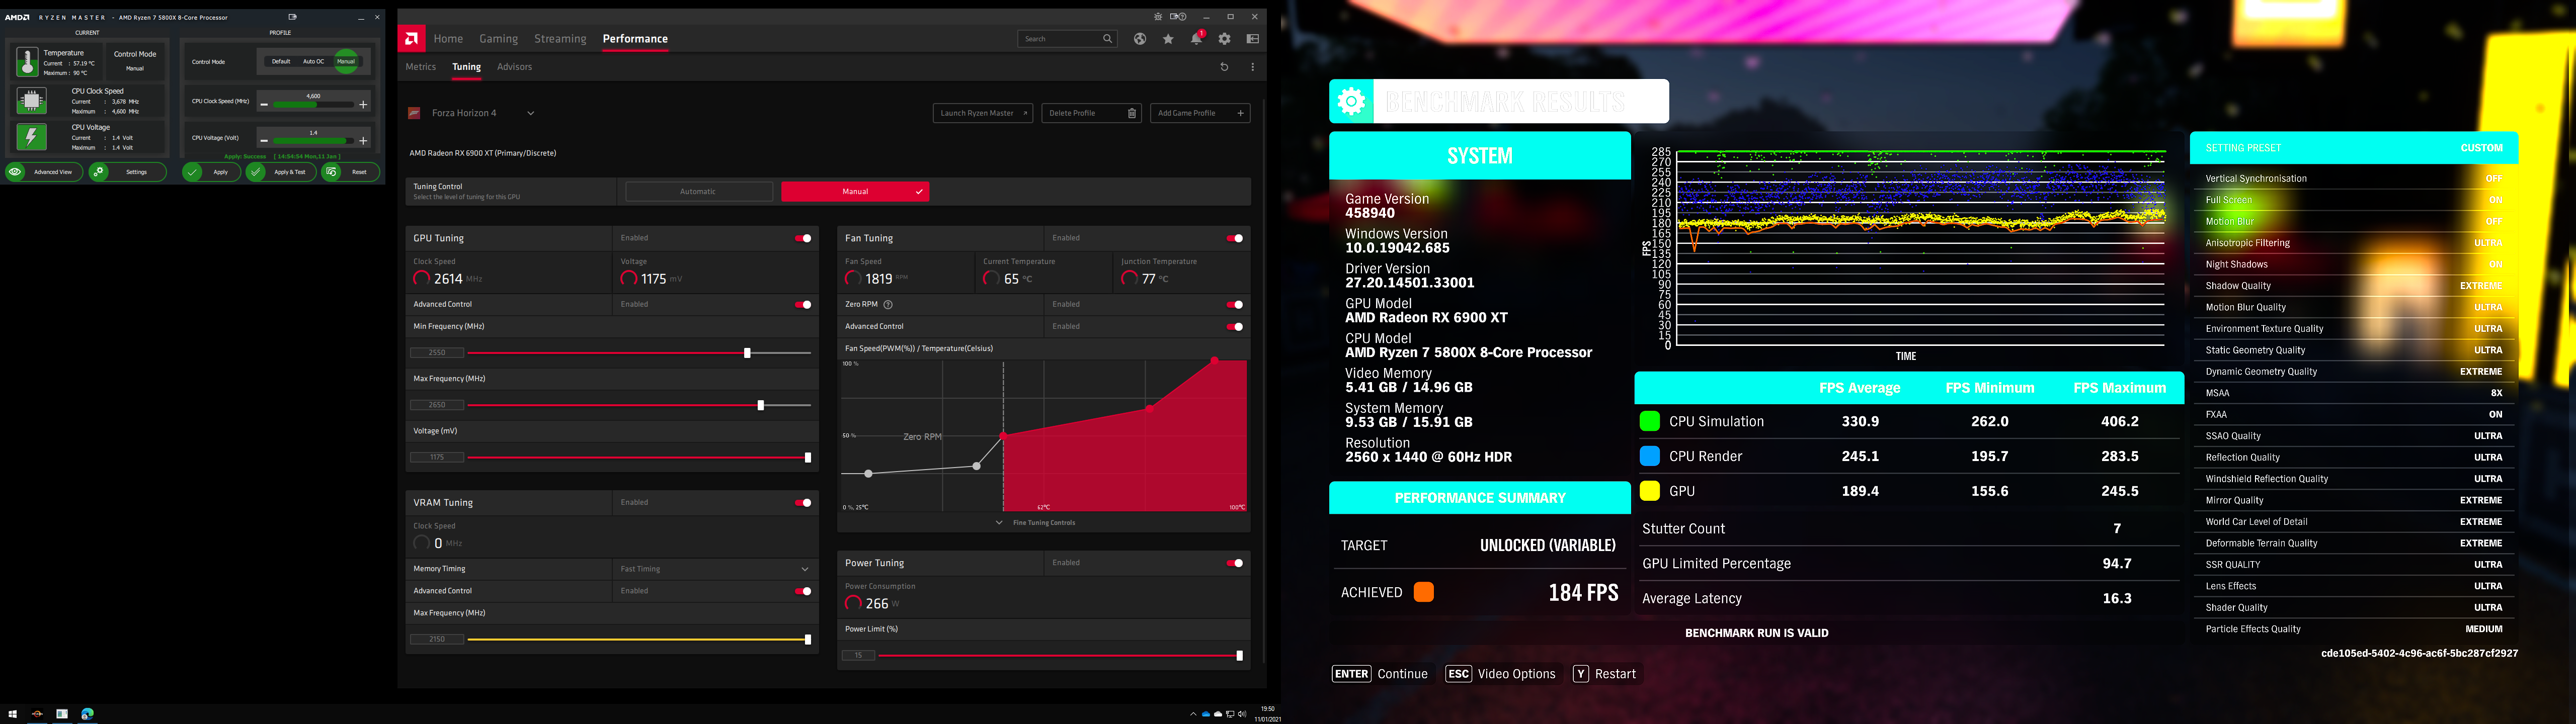2576x724 pixels.
Task: Expand Fine Tuning Controls
Action: pos(1036,522)
